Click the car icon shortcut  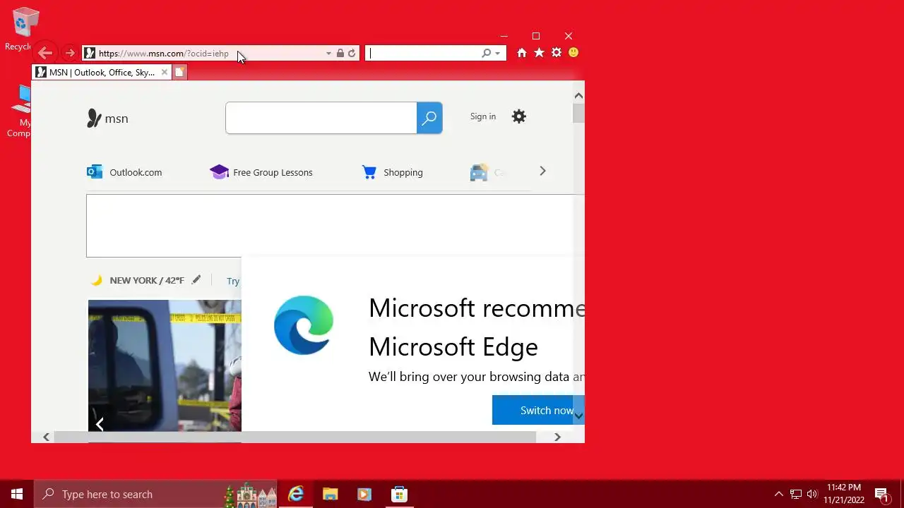point(479,172)
